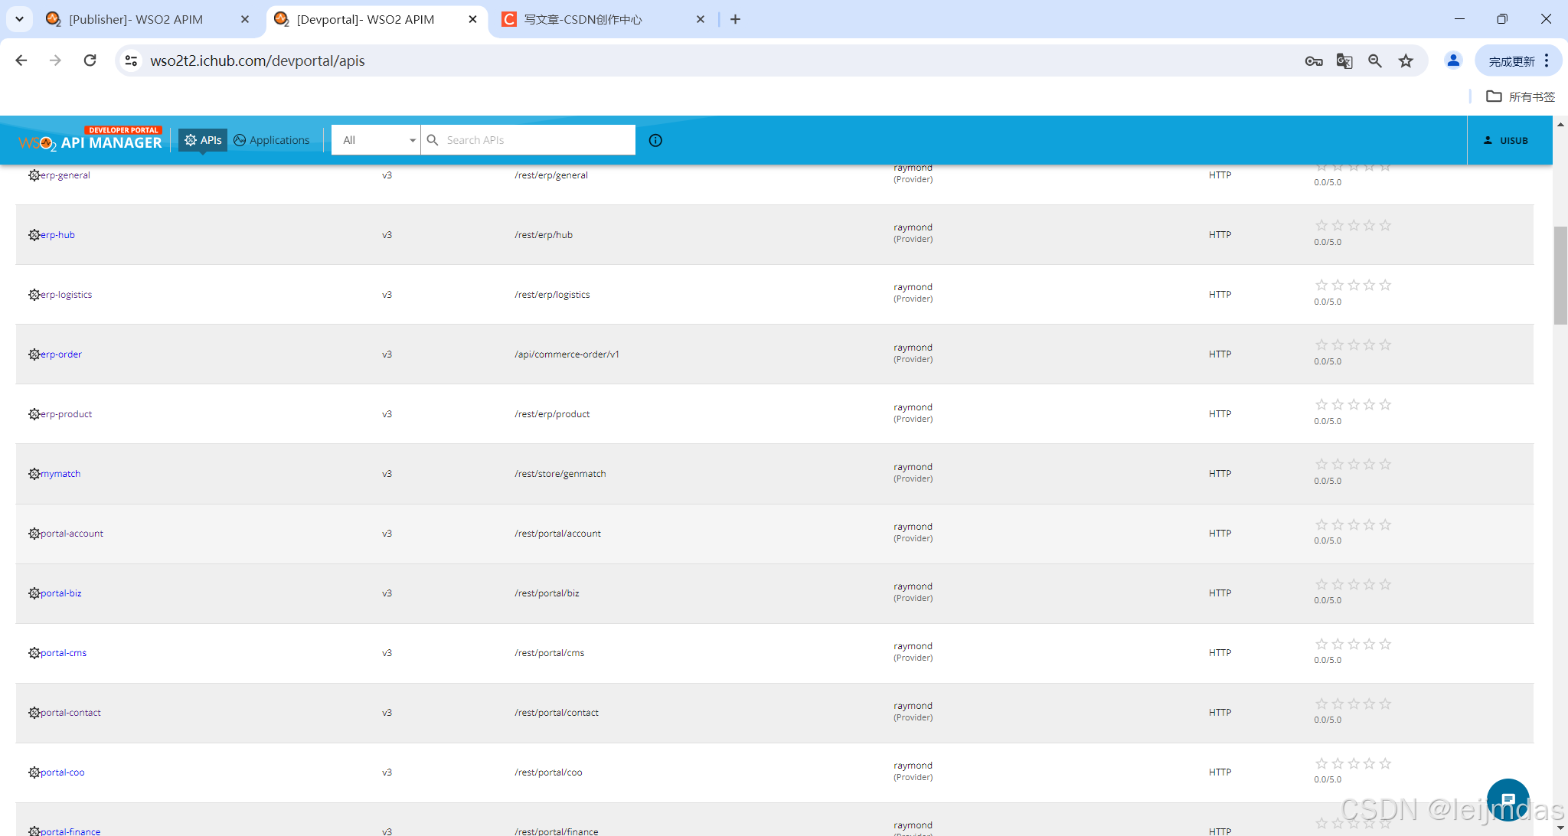Open the erp-order API link

(x=61, y=354)
